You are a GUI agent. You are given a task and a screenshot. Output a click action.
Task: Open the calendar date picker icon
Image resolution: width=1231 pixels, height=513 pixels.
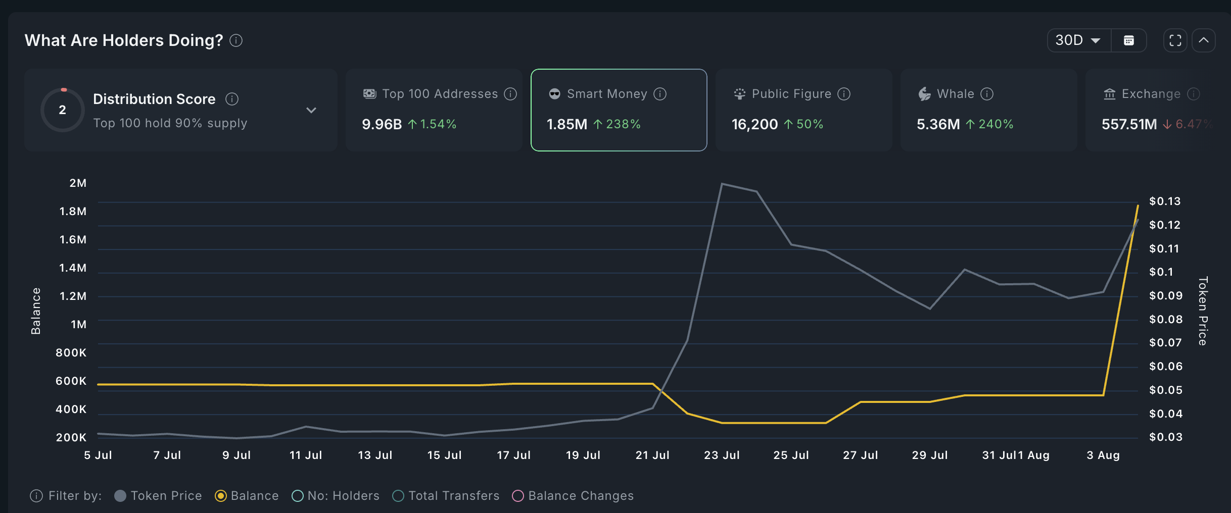[x=1128, y=40]
